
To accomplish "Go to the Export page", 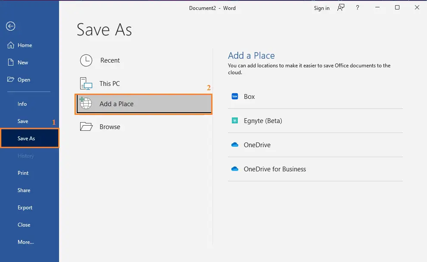I will 29,208.
